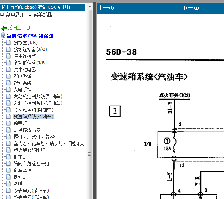Click the page icon beside 前照灯
Image resolution: width=224 pixels, height=199 pixels.
pyautogui.click(x=9, y=123)
